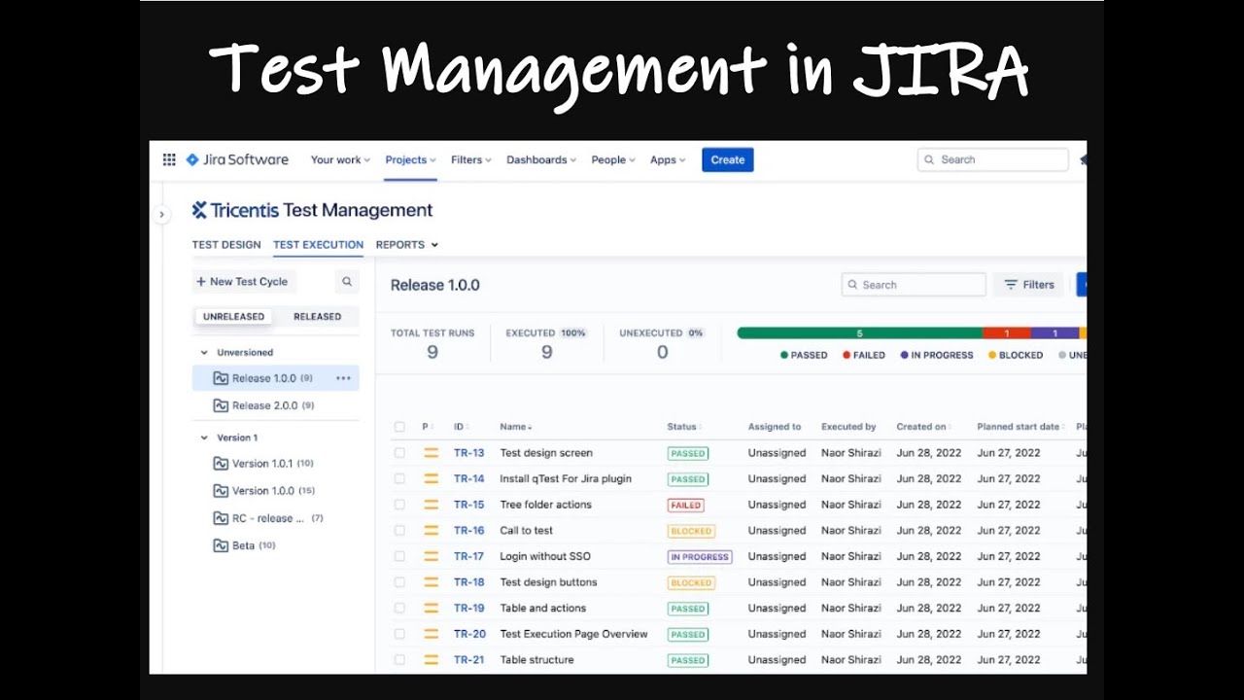
Task: Open the Release 1.0.0 more actions menu
Action: (343, 378)
